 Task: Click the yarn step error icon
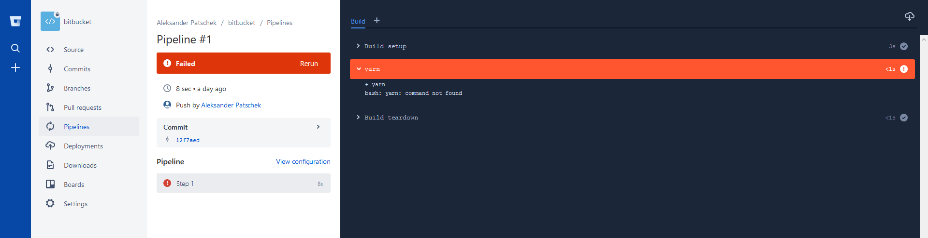[x=904, y=69]
